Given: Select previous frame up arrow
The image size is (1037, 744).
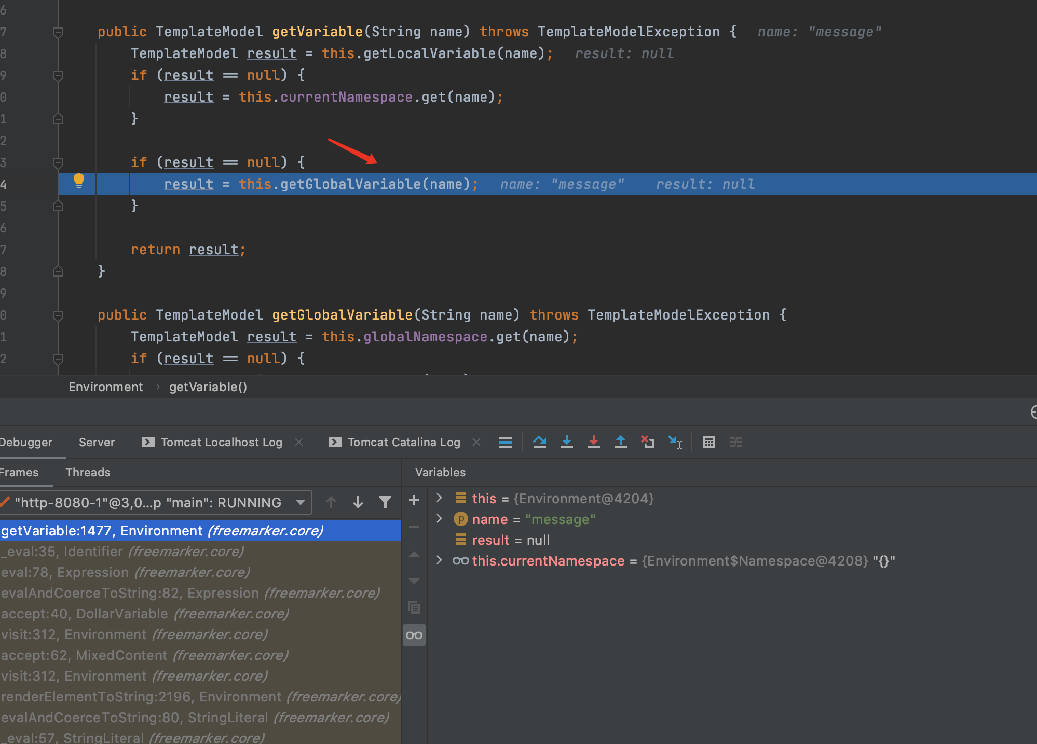Looking at the screenshot, I should click(x=331, y=502).
